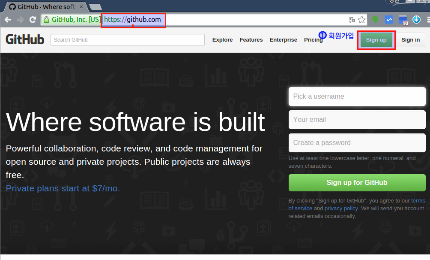Click the GitHub, Inc. [US] certificate label
The height and width of the screenshot is (260, 430).
(x=76, y=19)
